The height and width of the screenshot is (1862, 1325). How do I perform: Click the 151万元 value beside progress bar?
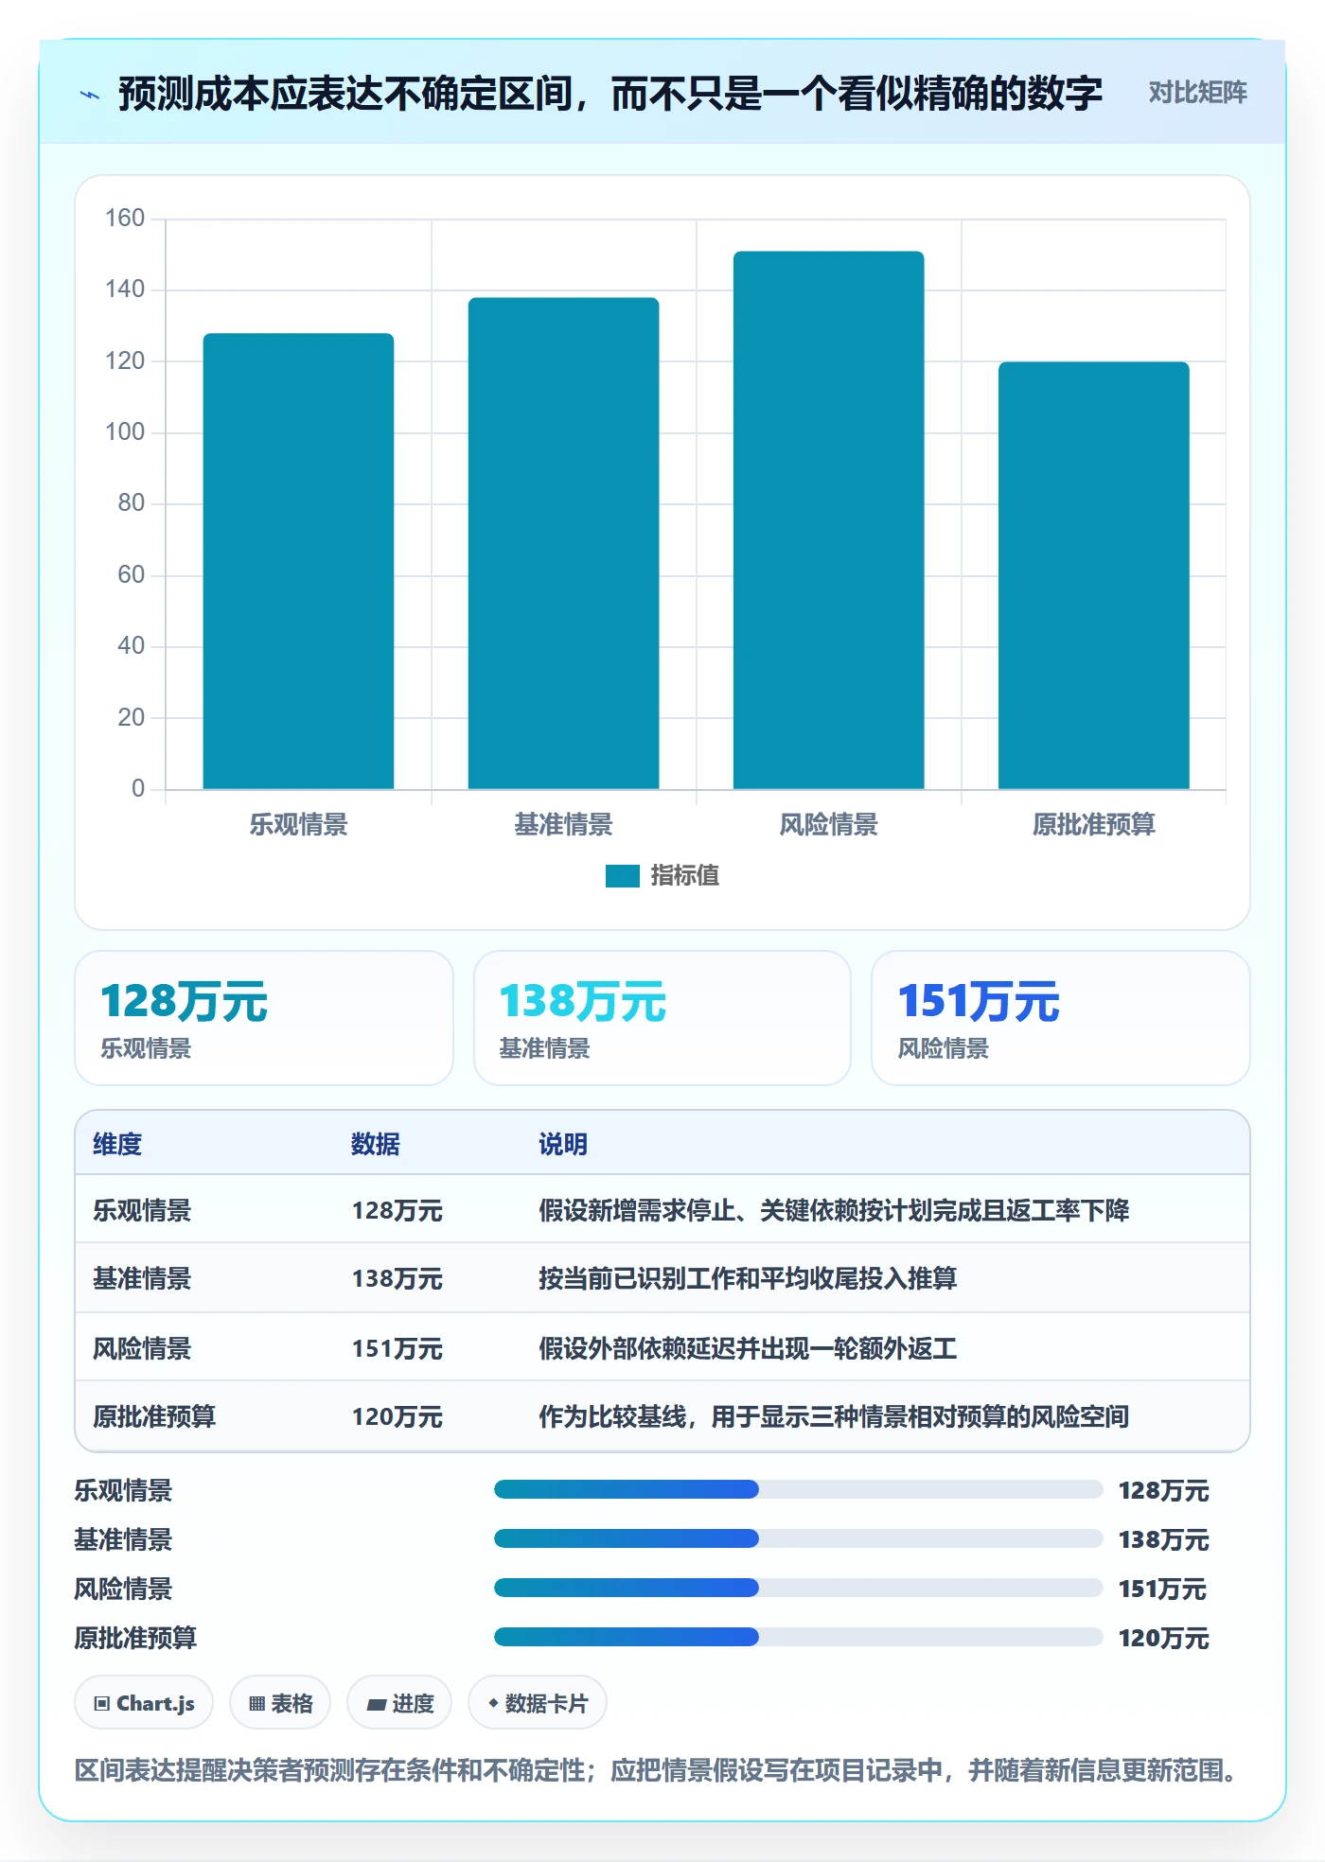[1162, 1589]
